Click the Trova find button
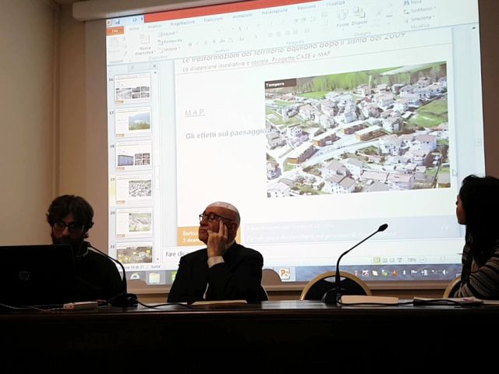The image size is (499, 374). [x=412, y=2]
